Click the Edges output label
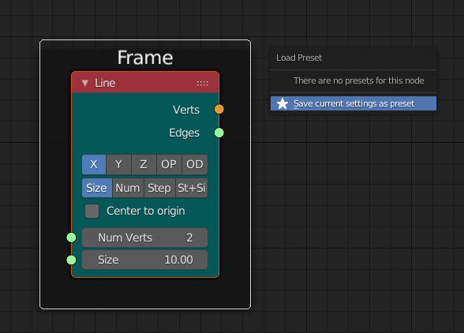This screenshot has height=333, width=464. (184, 133)
